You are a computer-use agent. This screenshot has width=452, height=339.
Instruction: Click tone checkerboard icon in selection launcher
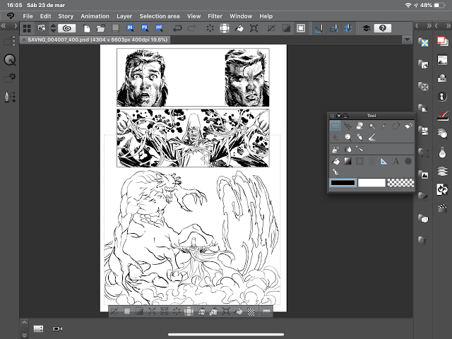(251, 311)
